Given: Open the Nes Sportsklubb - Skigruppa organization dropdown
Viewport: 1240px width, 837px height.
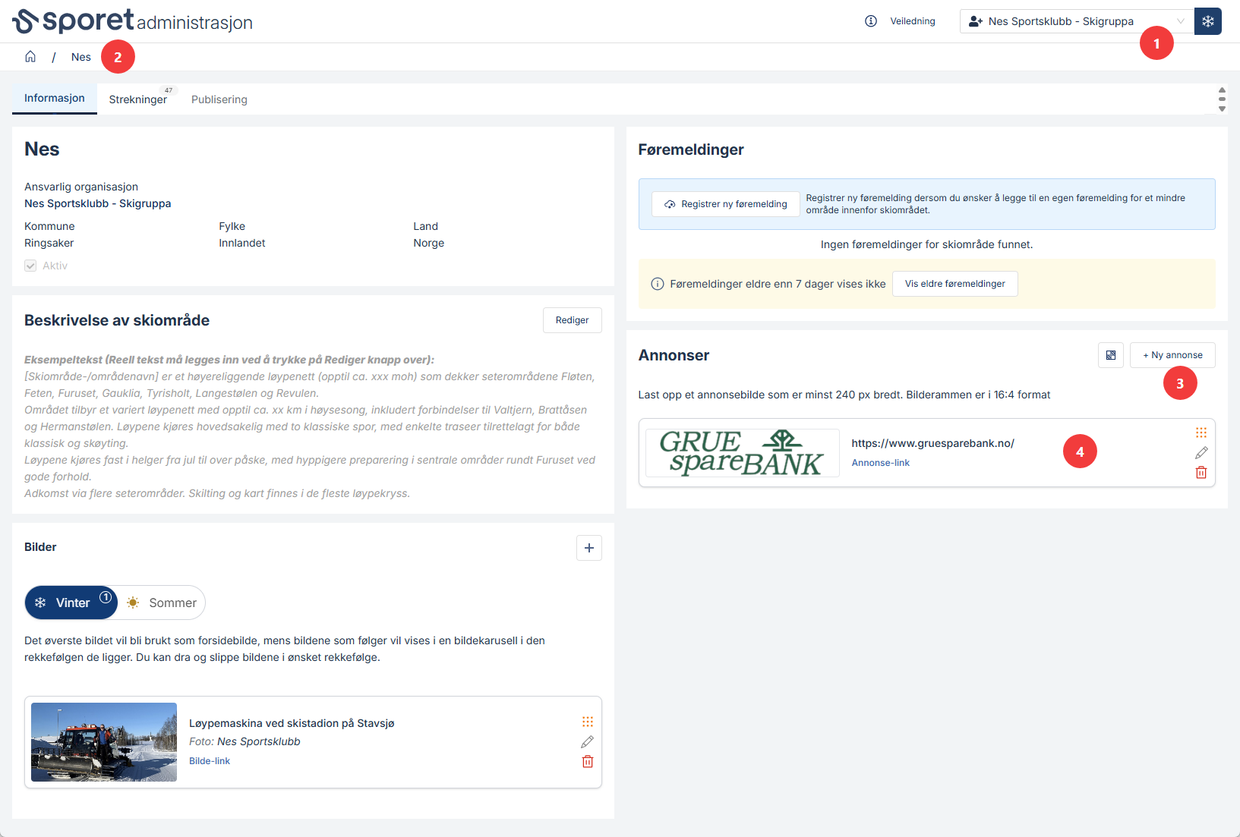Looking at the screenshot, I should click(x=1074, y=21).
